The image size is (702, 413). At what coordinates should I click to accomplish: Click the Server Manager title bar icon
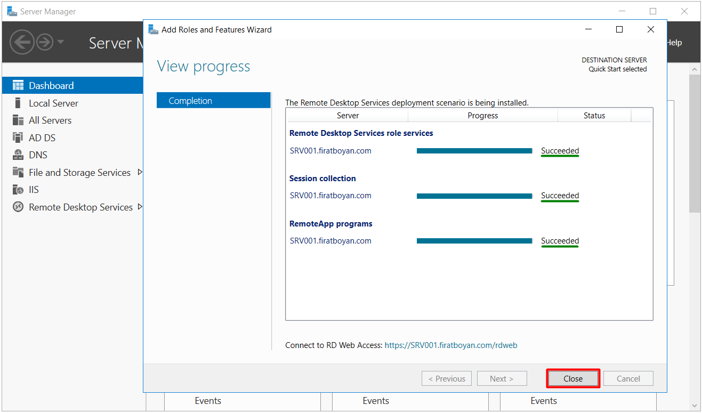[x=12, y=11]
